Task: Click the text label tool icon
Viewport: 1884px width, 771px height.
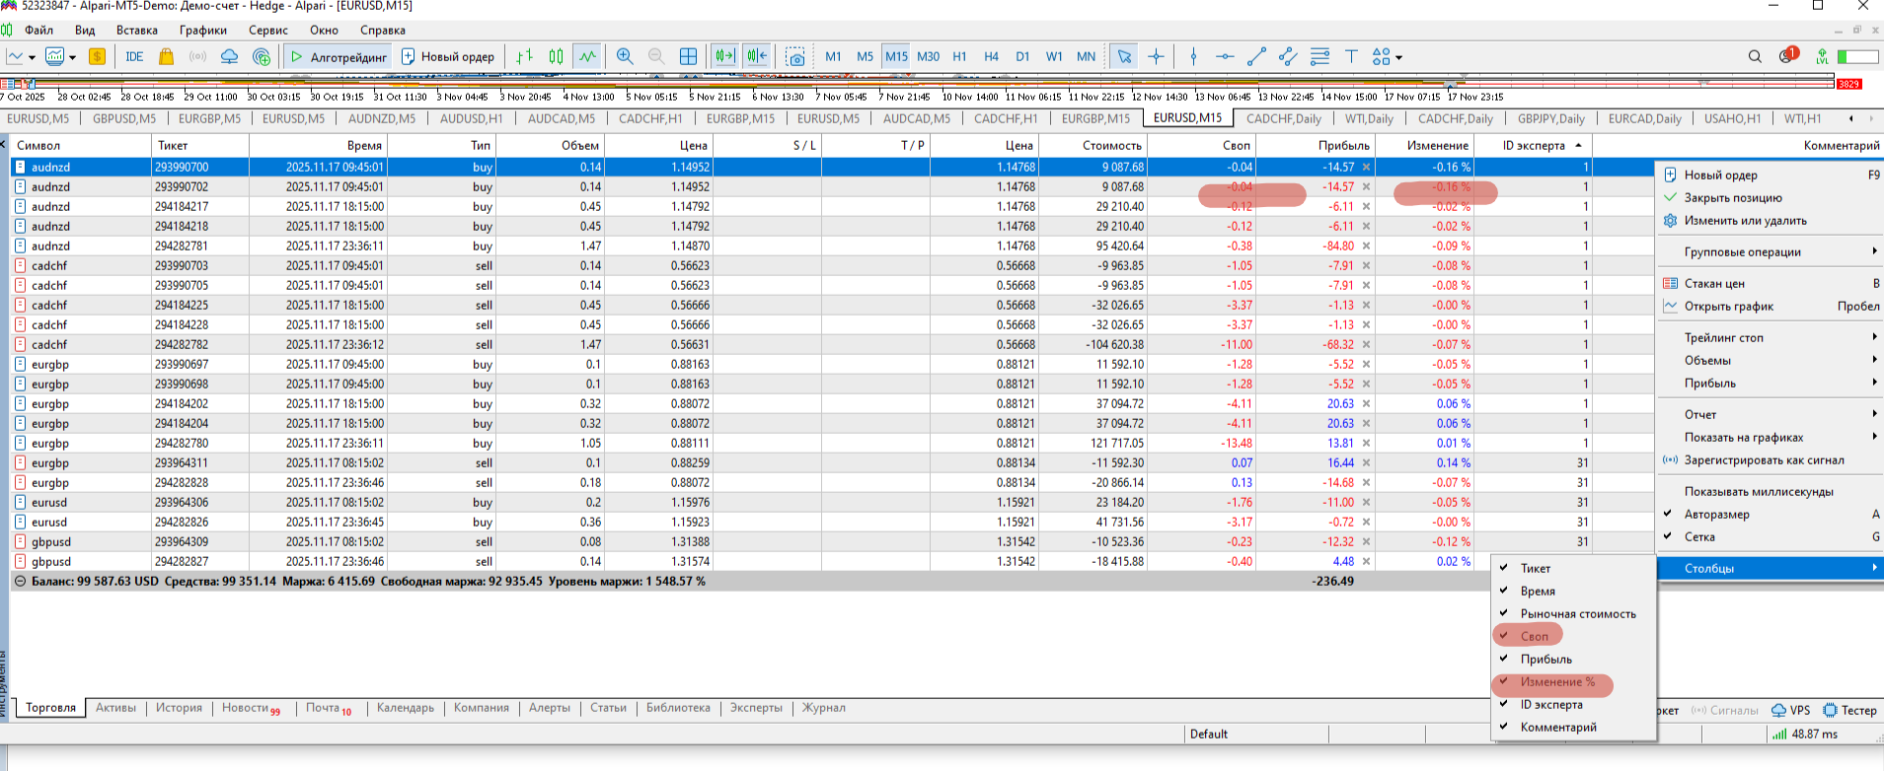Action: [x=1351, y=57]
